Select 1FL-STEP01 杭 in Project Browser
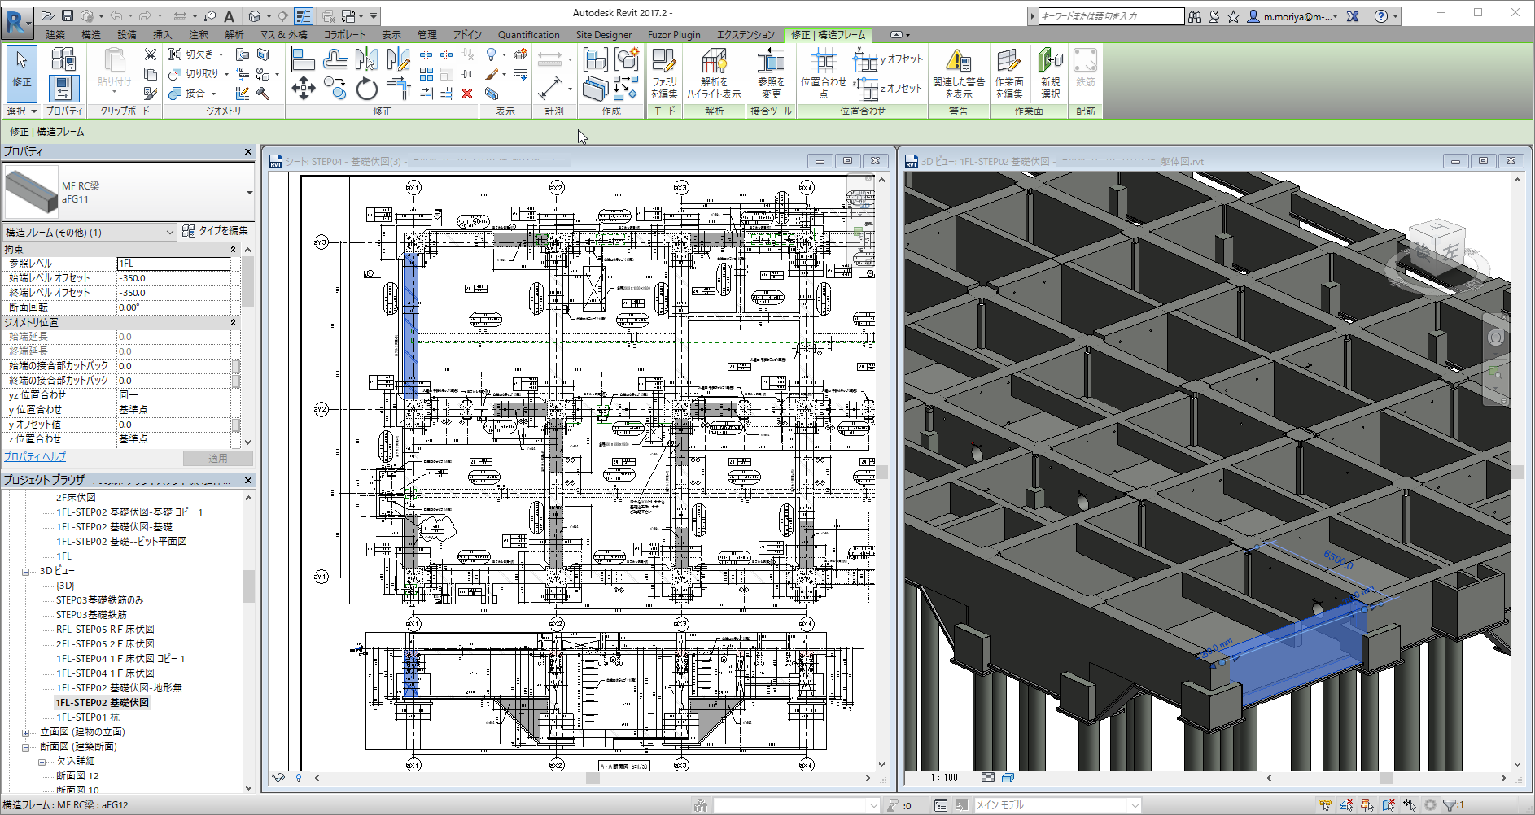This screenshot has width=1535, height=815. [88, 717]
